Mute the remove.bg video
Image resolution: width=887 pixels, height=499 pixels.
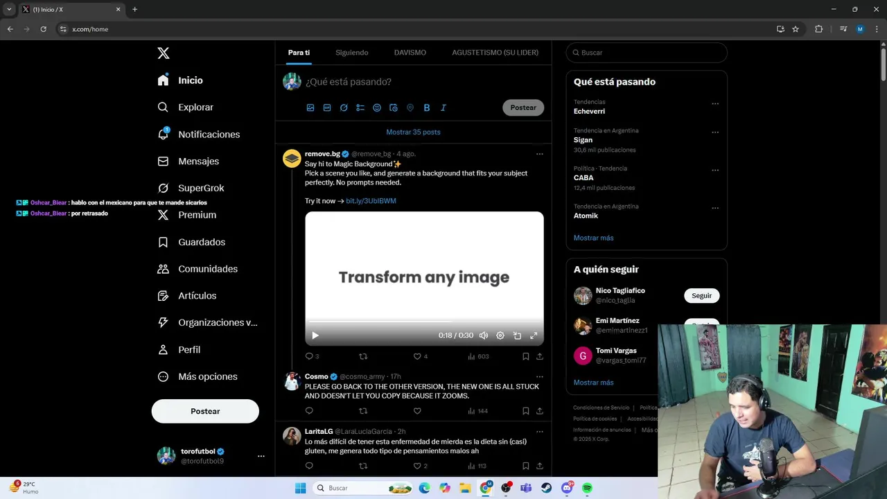click(484, 335)
